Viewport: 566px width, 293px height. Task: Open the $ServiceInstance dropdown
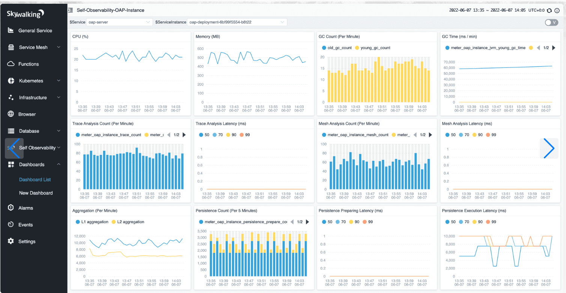237,22
